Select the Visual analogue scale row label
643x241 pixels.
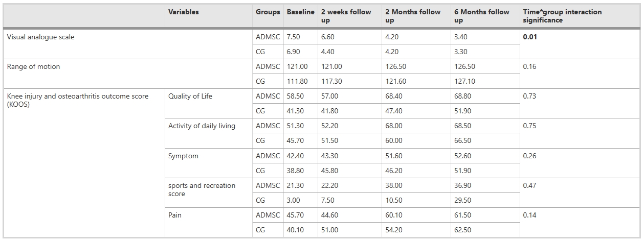(x=40, y=37)
